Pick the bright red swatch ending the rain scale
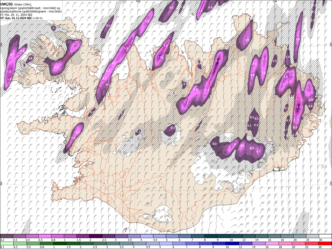The height and width of the screenshot is (249, 332). 325,243
